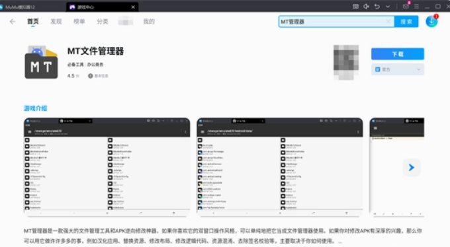This screenshot has height=247, width=450.
Task: Click the MT file manager app icon
Action: pyautogui.click(x=41, y=62)
